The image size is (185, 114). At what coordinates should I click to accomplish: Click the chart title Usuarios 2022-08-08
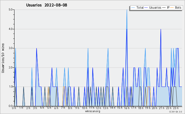(47, 5)
